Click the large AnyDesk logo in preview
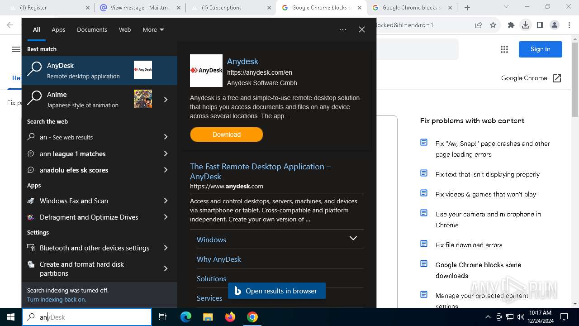Image resolution: width=579 pixels, height=326 pixels. [206, 71]
